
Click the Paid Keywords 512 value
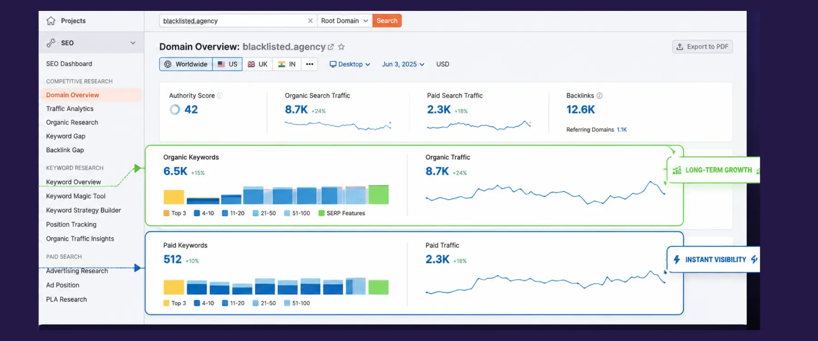tap(173, 259)
